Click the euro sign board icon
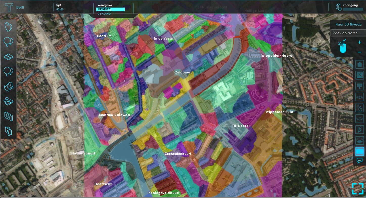The width and height of the screenshot is (366, 198). (8, 131)
